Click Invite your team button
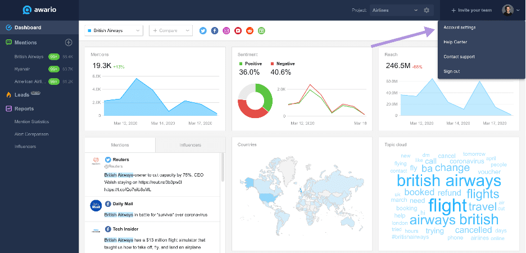Viewport: 526px width, 253px height. click(471, 11)
